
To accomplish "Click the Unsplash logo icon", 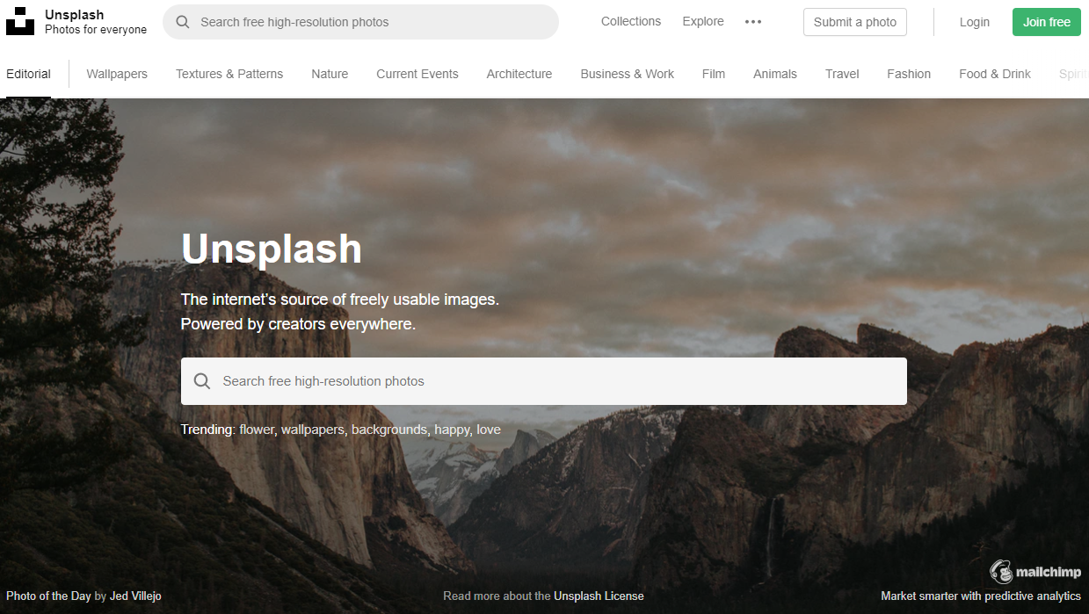I will coord(20,21).
